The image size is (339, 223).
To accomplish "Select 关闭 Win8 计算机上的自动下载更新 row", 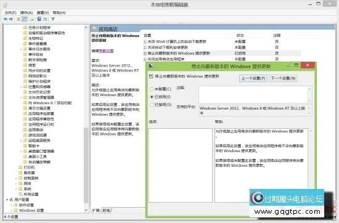I will click(x=222, y=41).
